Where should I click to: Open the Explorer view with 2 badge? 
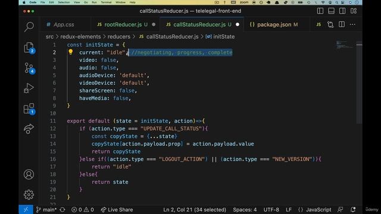(29, 48)
